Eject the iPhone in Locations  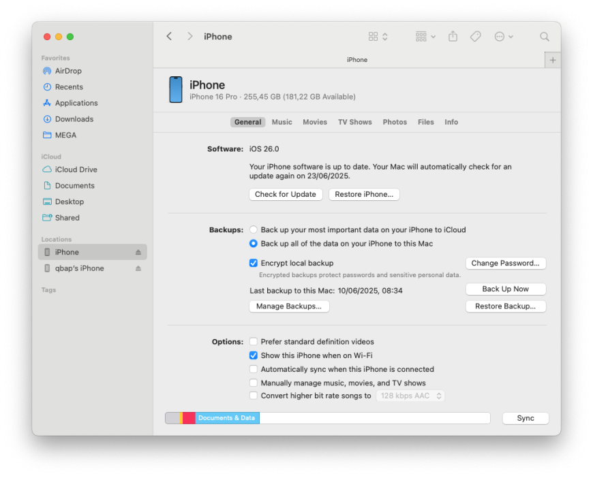tap(138, 252)
